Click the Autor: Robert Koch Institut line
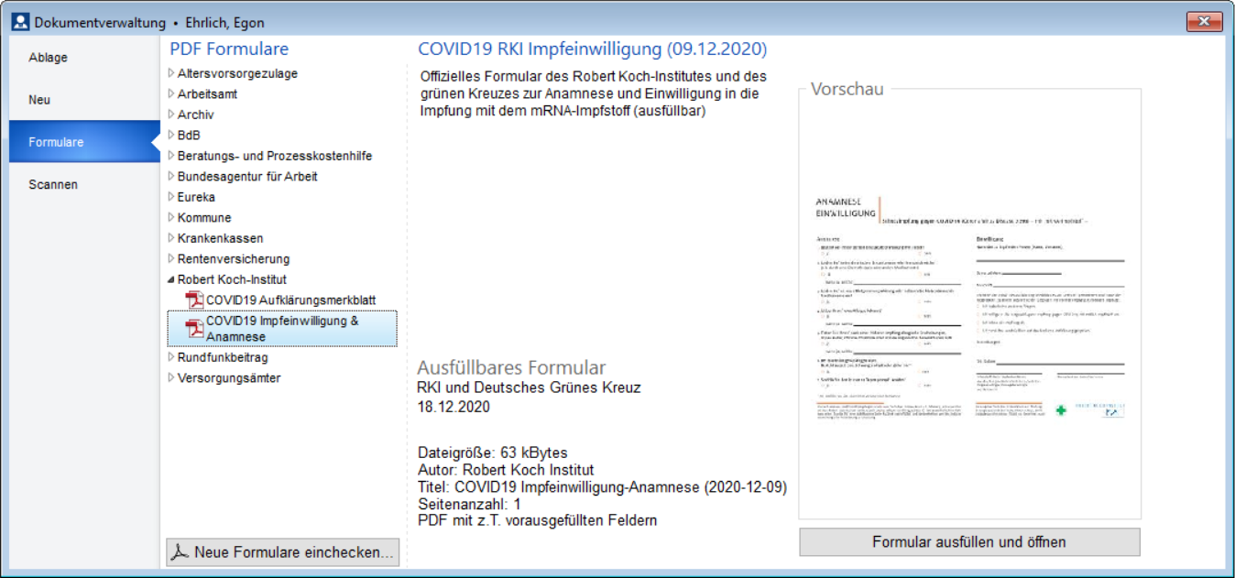Viewport: 1235px width, 578px height. pos(506,470)
